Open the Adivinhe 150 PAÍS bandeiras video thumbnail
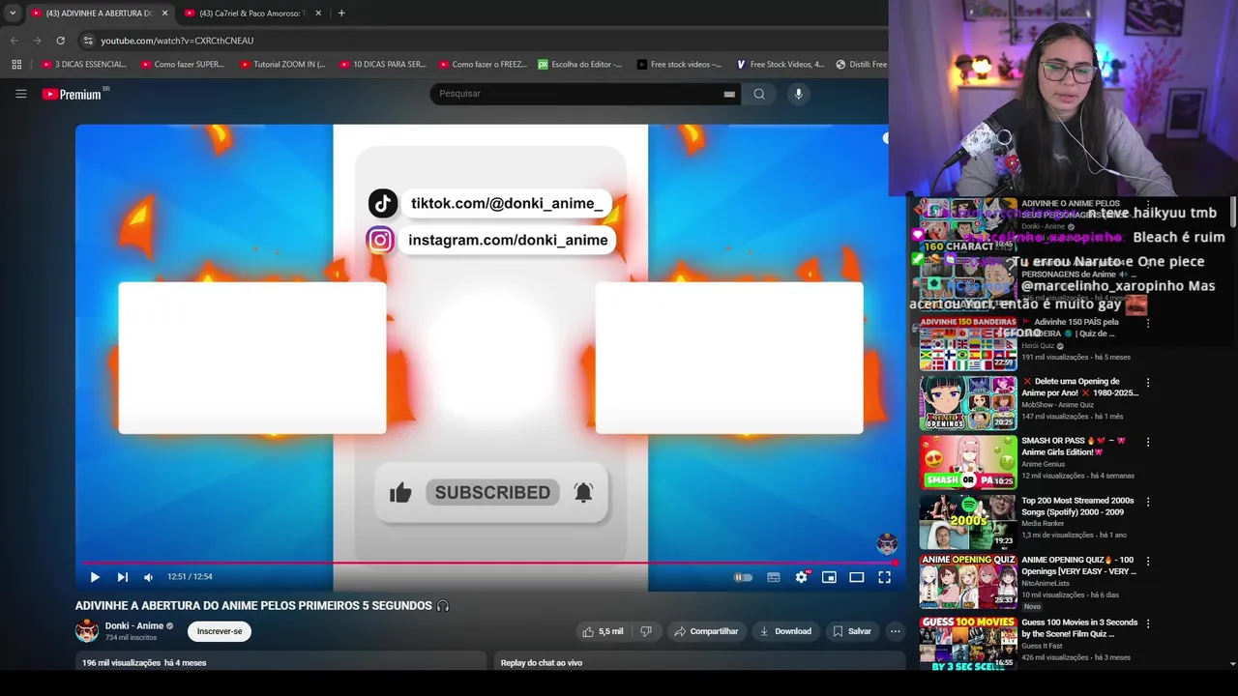This screenshot has width=1238, height=696. pyautogui.click(x=968, y=343)
